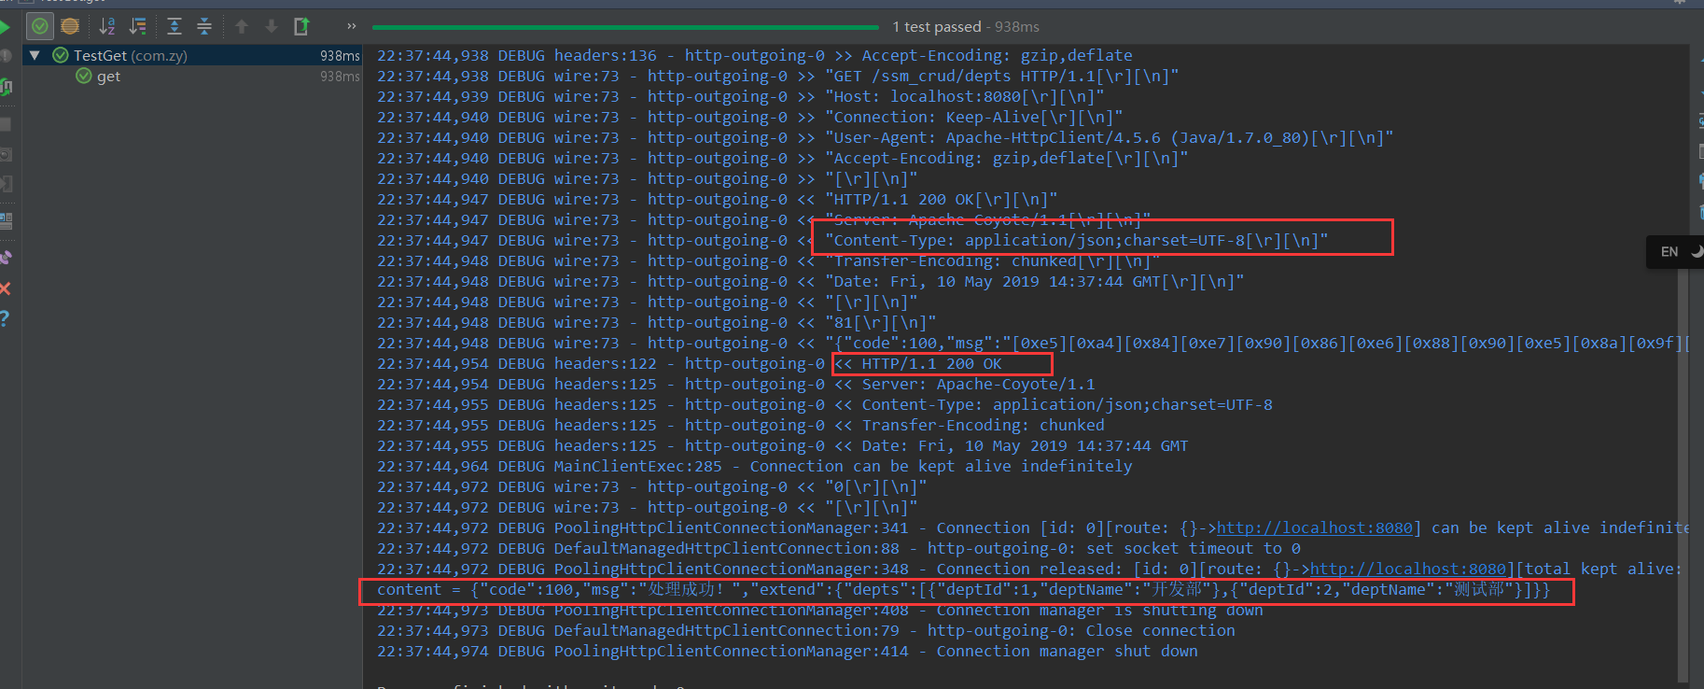Click the 938ms duration beside get
1704x689 pixels.
[340, 77]
